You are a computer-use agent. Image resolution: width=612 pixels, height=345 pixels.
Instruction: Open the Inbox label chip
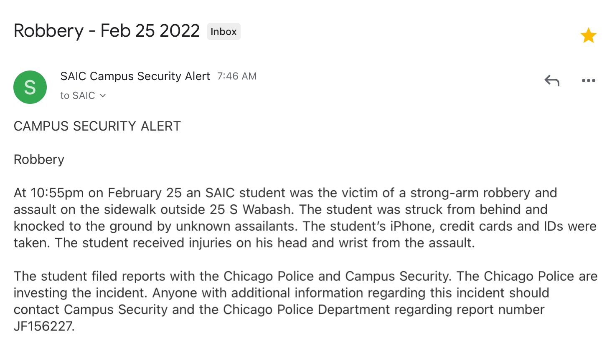[x=223, y=32]
